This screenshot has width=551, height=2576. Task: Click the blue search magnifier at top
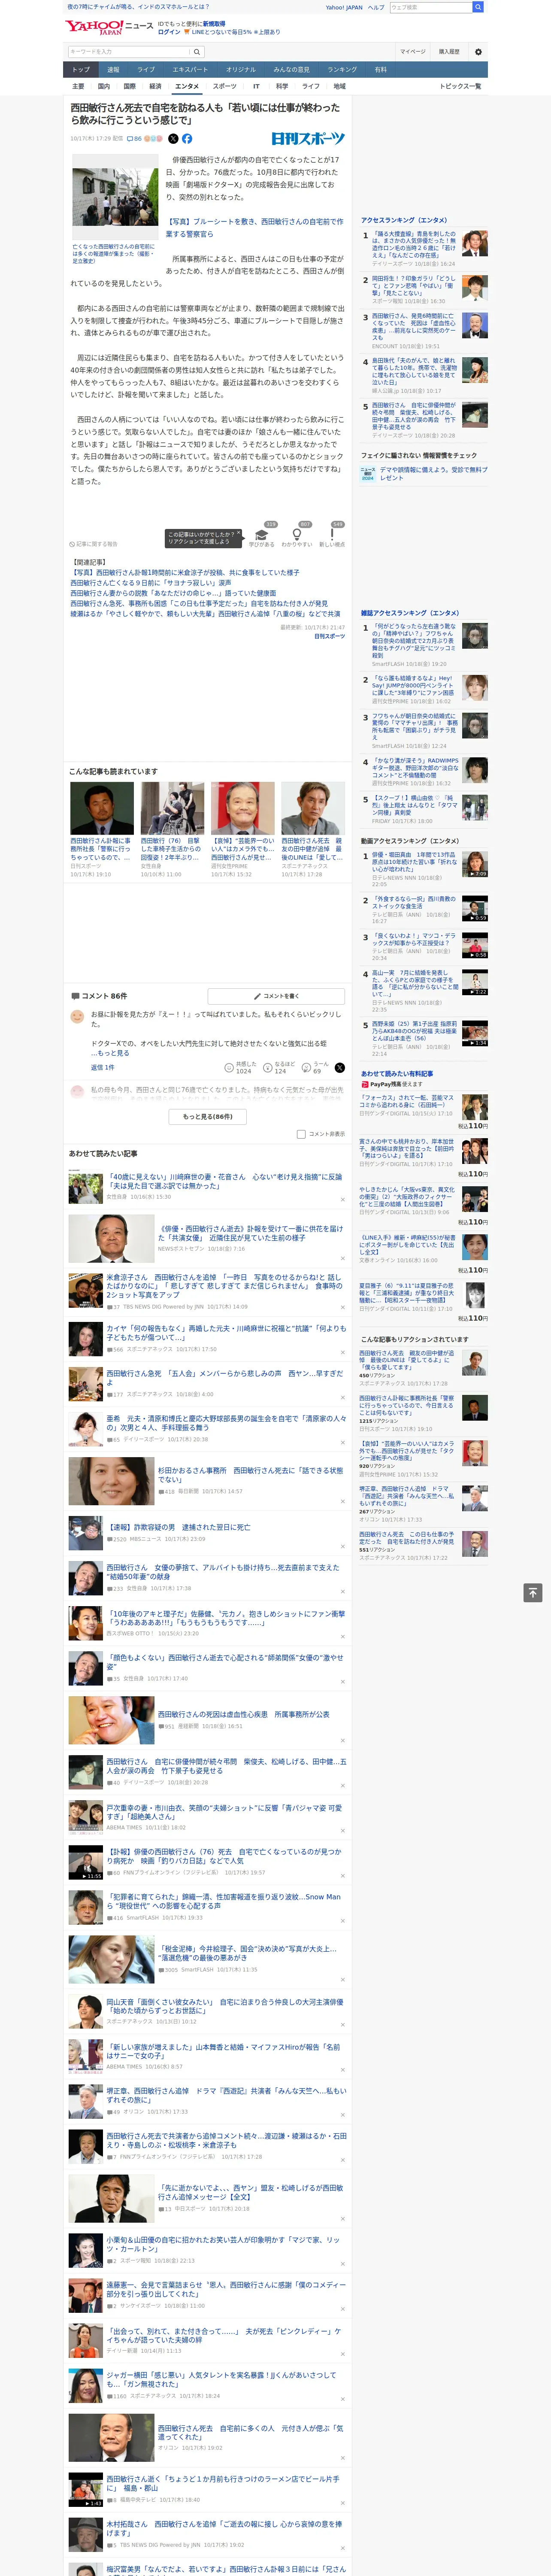(x=478, y=7)
